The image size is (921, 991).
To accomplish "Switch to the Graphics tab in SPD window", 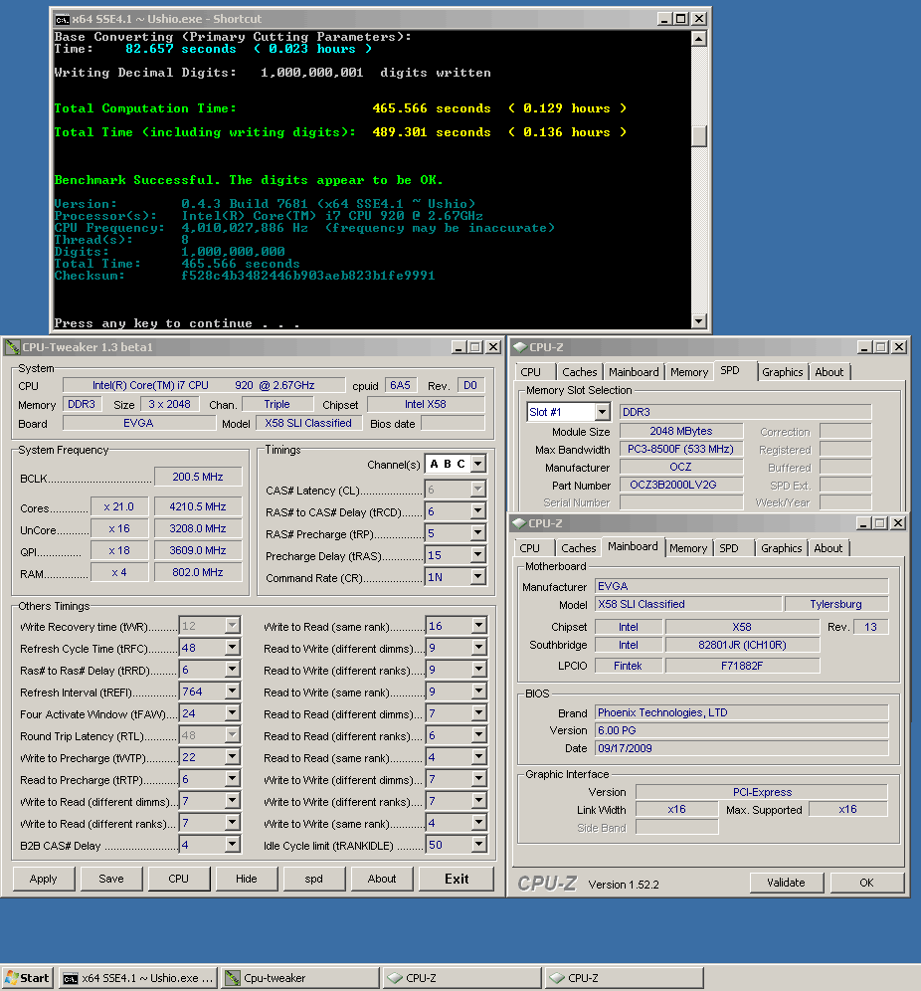I will 782,372.
